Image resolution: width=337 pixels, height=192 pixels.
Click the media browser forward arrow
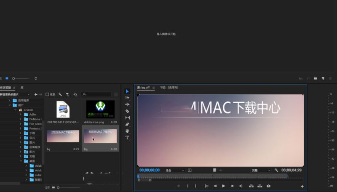40,94
